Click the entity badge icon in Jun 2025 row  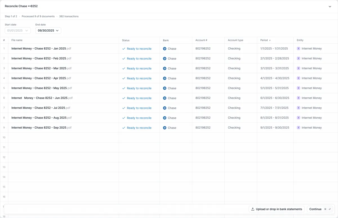click(x=299, y=98)
